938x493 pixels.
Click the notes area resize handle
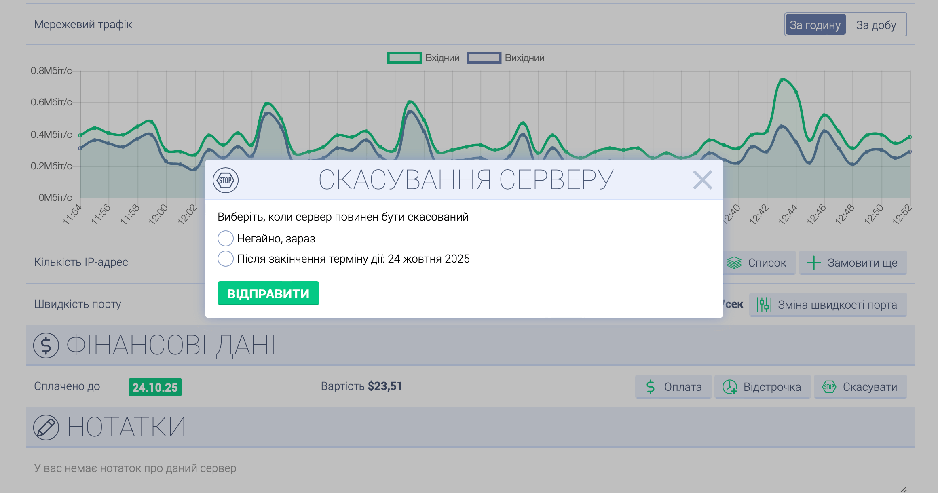point(904,489)
